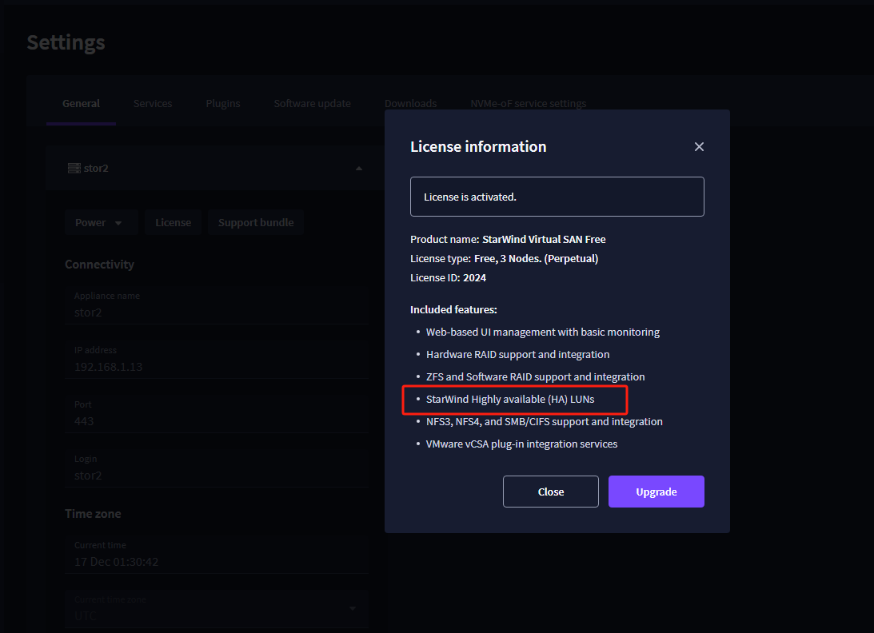Click the License information dialog title
Screen dimensions: 874x633
point(478,146)
